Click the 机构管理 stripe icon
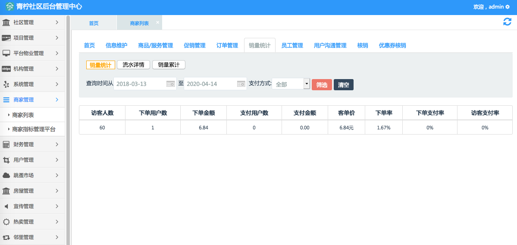This screenshot has height=245, width=517. pos(6,69)
